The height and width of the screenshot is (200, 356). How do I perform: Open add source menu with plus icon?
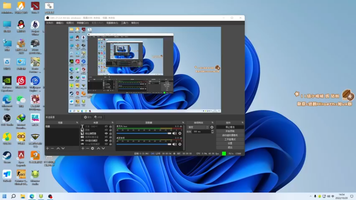(83, 148)
